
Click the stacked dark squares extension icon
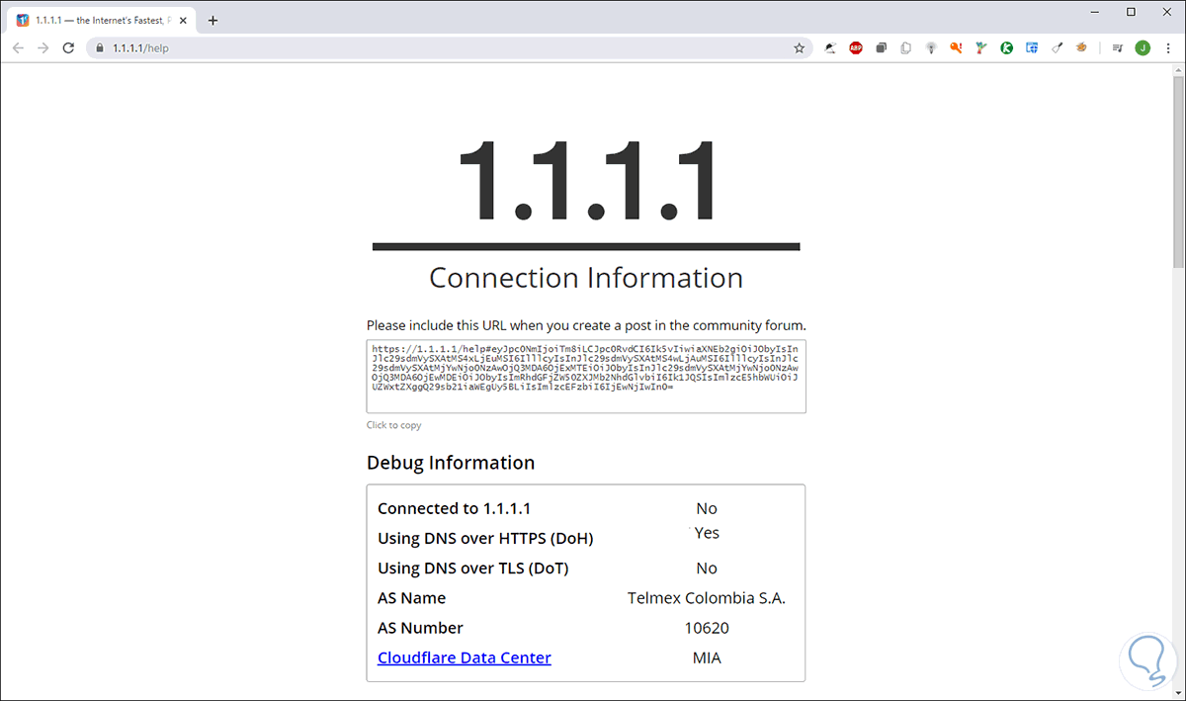[x=881, y=47]
